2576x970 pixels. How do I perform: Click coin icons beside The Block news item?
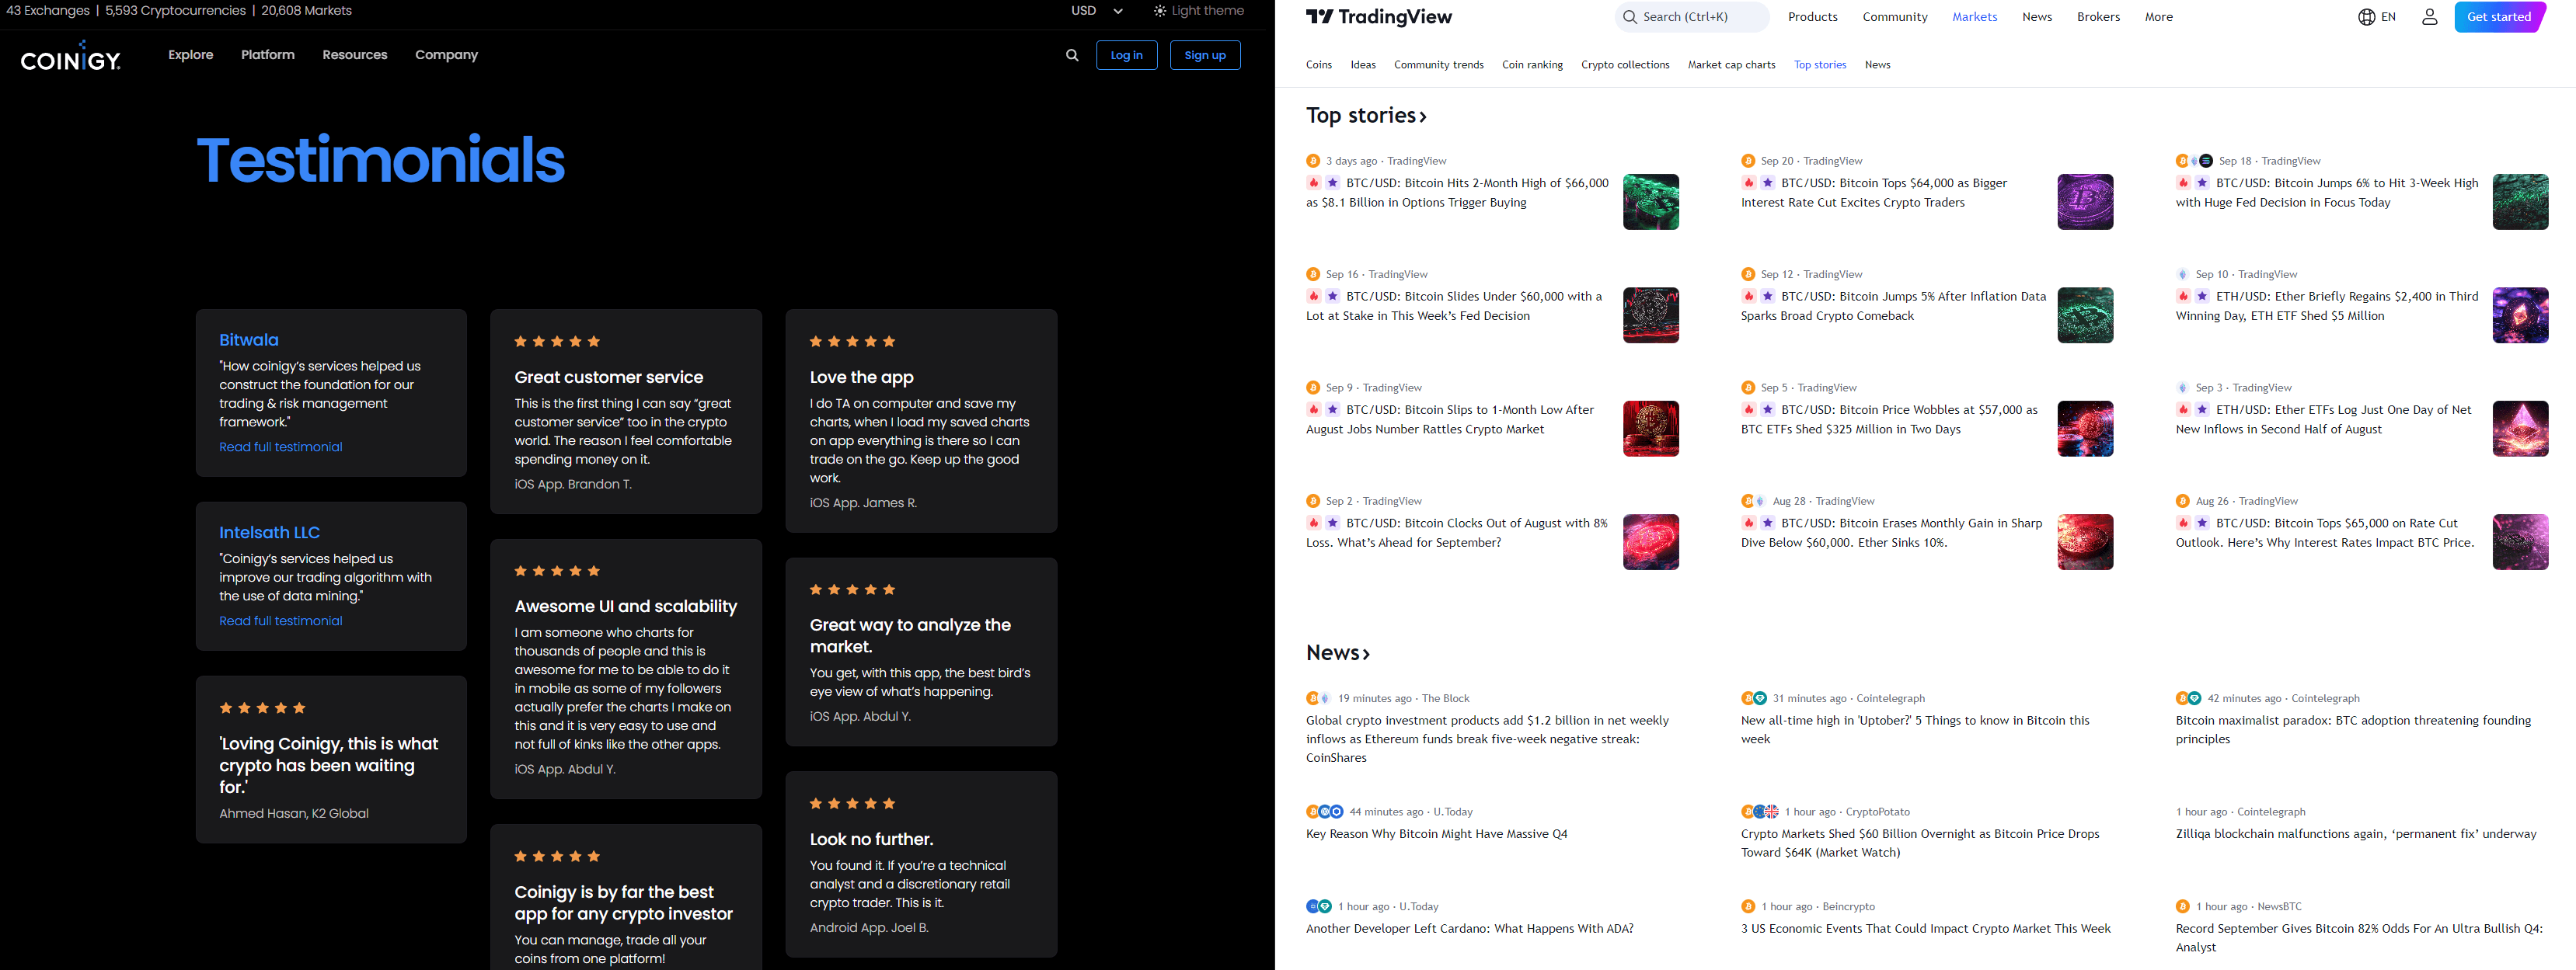[1318, 698]
